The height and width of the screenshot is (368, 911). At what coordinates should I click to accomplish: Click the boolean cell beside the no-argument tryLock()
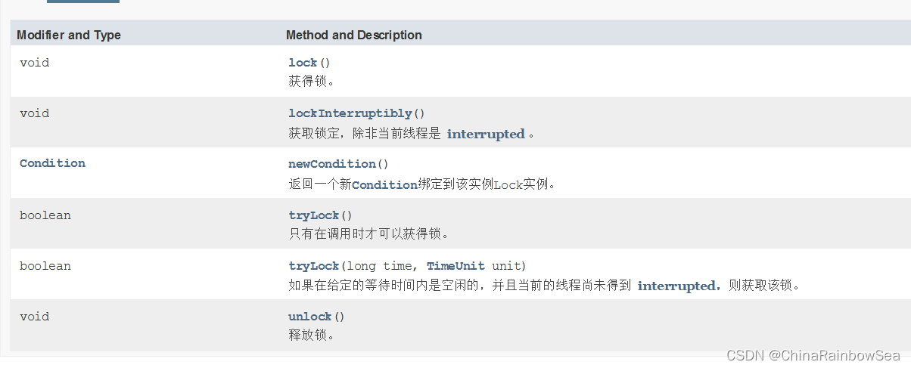[x=45, y=215]
